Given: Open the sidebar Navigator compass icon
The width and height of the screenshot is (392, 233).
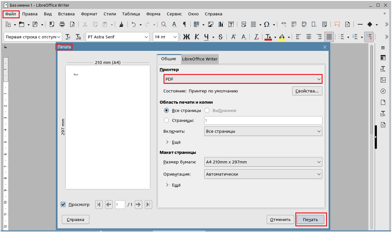Looking at the screenshot, I should click(x=383, y=91).
